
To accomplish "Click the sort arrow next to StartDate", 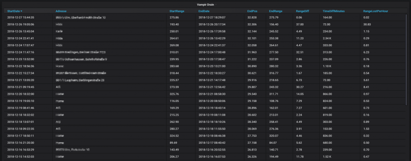I will pyautogui.click(x=21, y=11).
